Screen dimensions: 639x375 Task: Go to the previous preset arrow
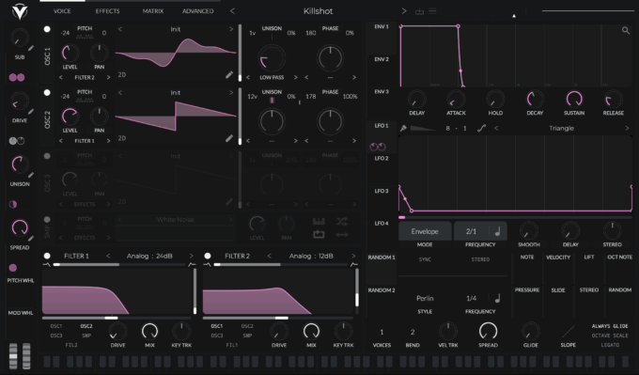(x=232, y=11)
